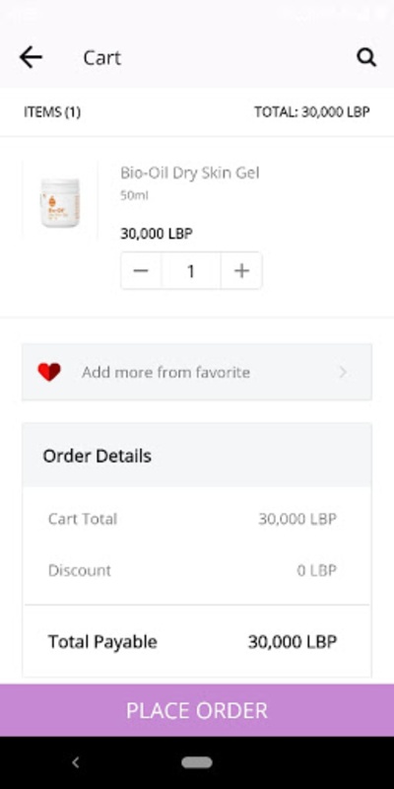The height and width of the screenshot is (789, 394).
Task: Open Add more from favorite row
Action: click(197, 372)
